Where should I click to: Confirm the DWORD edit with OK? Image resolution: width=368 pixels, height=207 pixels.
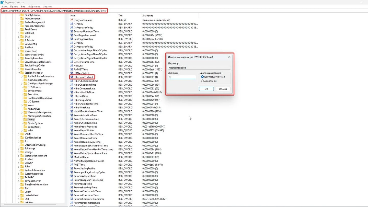pyautogui.click(x=206, y=89)
